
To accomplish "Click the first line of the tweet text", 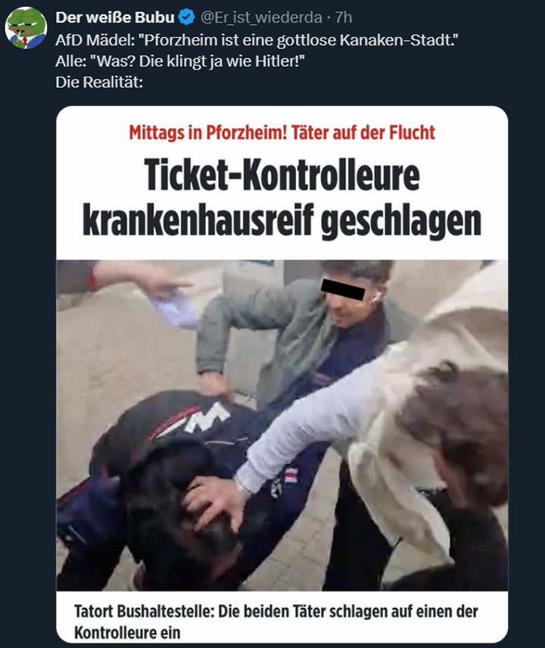I will pyautogui.click(x=257, y=40).
